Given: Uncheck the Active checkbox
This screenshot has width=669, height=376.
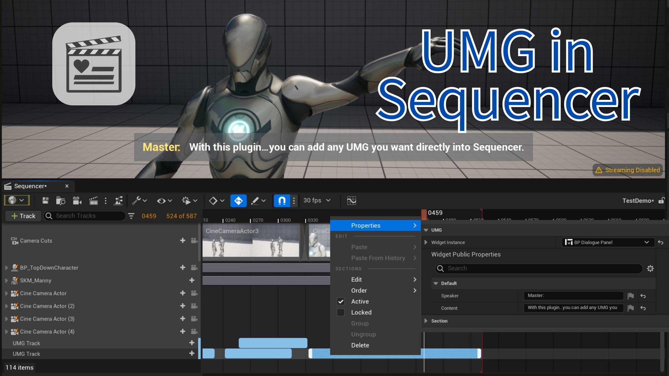Looking at the screenshot, I should coord(341,302).
